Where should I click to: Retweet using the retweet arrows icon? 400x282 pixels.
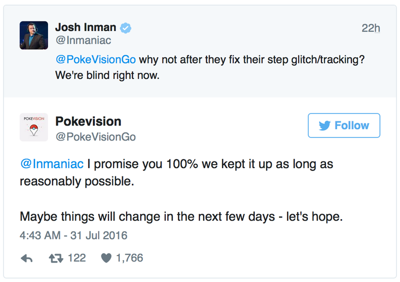click(x=56, y=259)
